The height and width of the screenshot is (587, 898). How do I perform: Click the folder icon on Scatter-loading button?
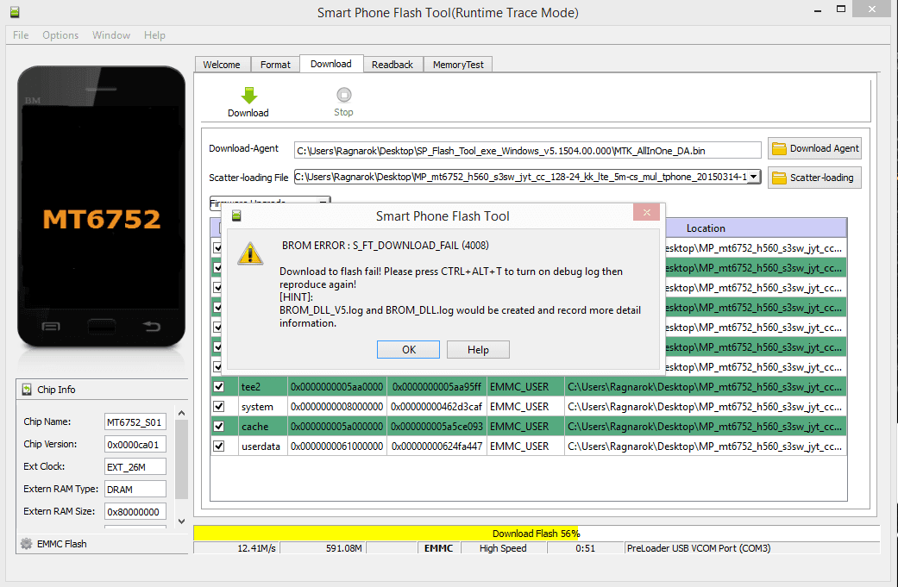(779, 178)
